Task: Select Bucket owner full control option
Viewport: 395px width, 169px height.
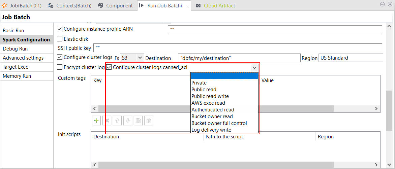Action: tap(219, 123)
